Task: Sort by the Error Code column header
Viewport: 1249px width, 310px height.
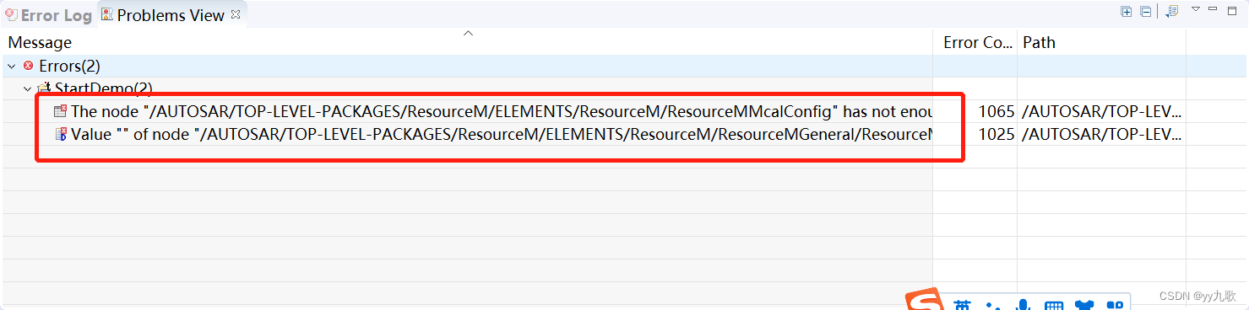Action: click(975, 42)
